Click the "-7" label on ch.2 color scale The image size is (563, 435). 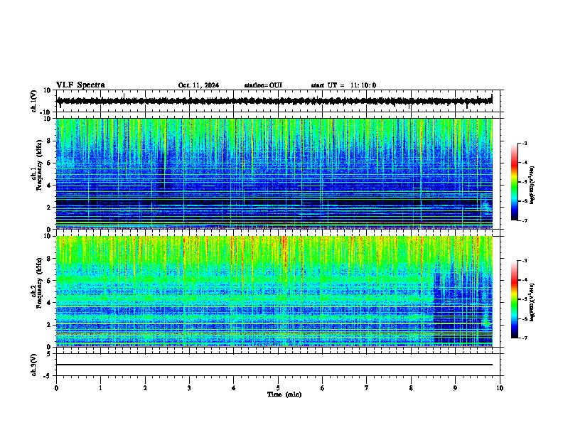coord(524,338)
